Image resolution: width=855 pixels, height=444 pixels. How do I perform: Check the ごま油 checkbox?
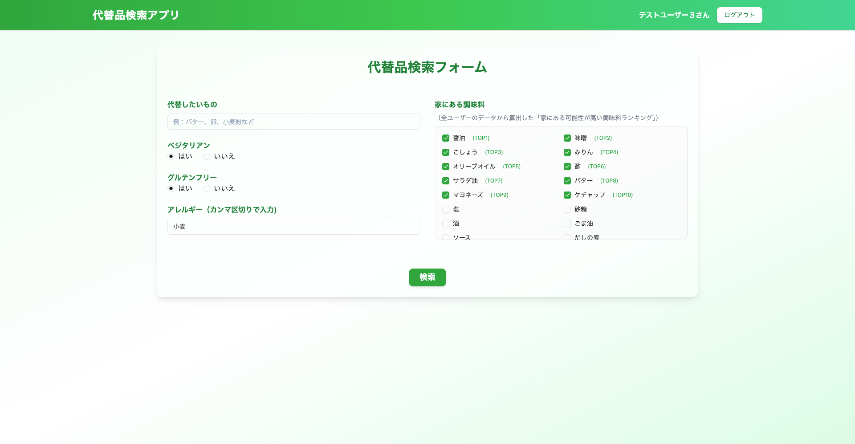[567, 224]
